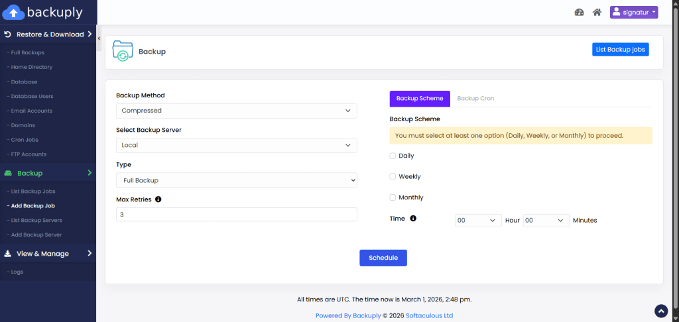
Task: Click the Backup drive icon in sidebar
Action: (x=8, y=173)
